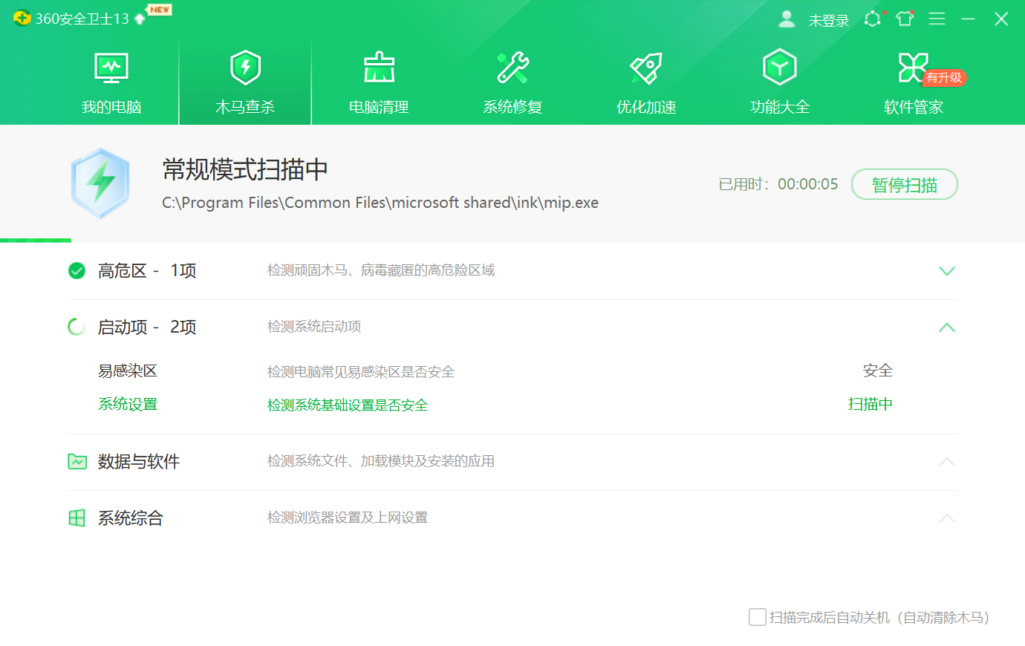The image size is (1025, 646).
Task: Click the 高危区 - 1项 heading
Action: point(147,270)
